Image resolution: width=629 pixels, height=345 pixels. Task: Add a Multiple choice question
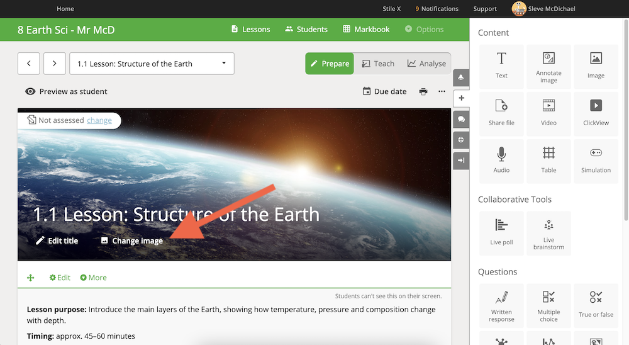[x=548, y=305]
